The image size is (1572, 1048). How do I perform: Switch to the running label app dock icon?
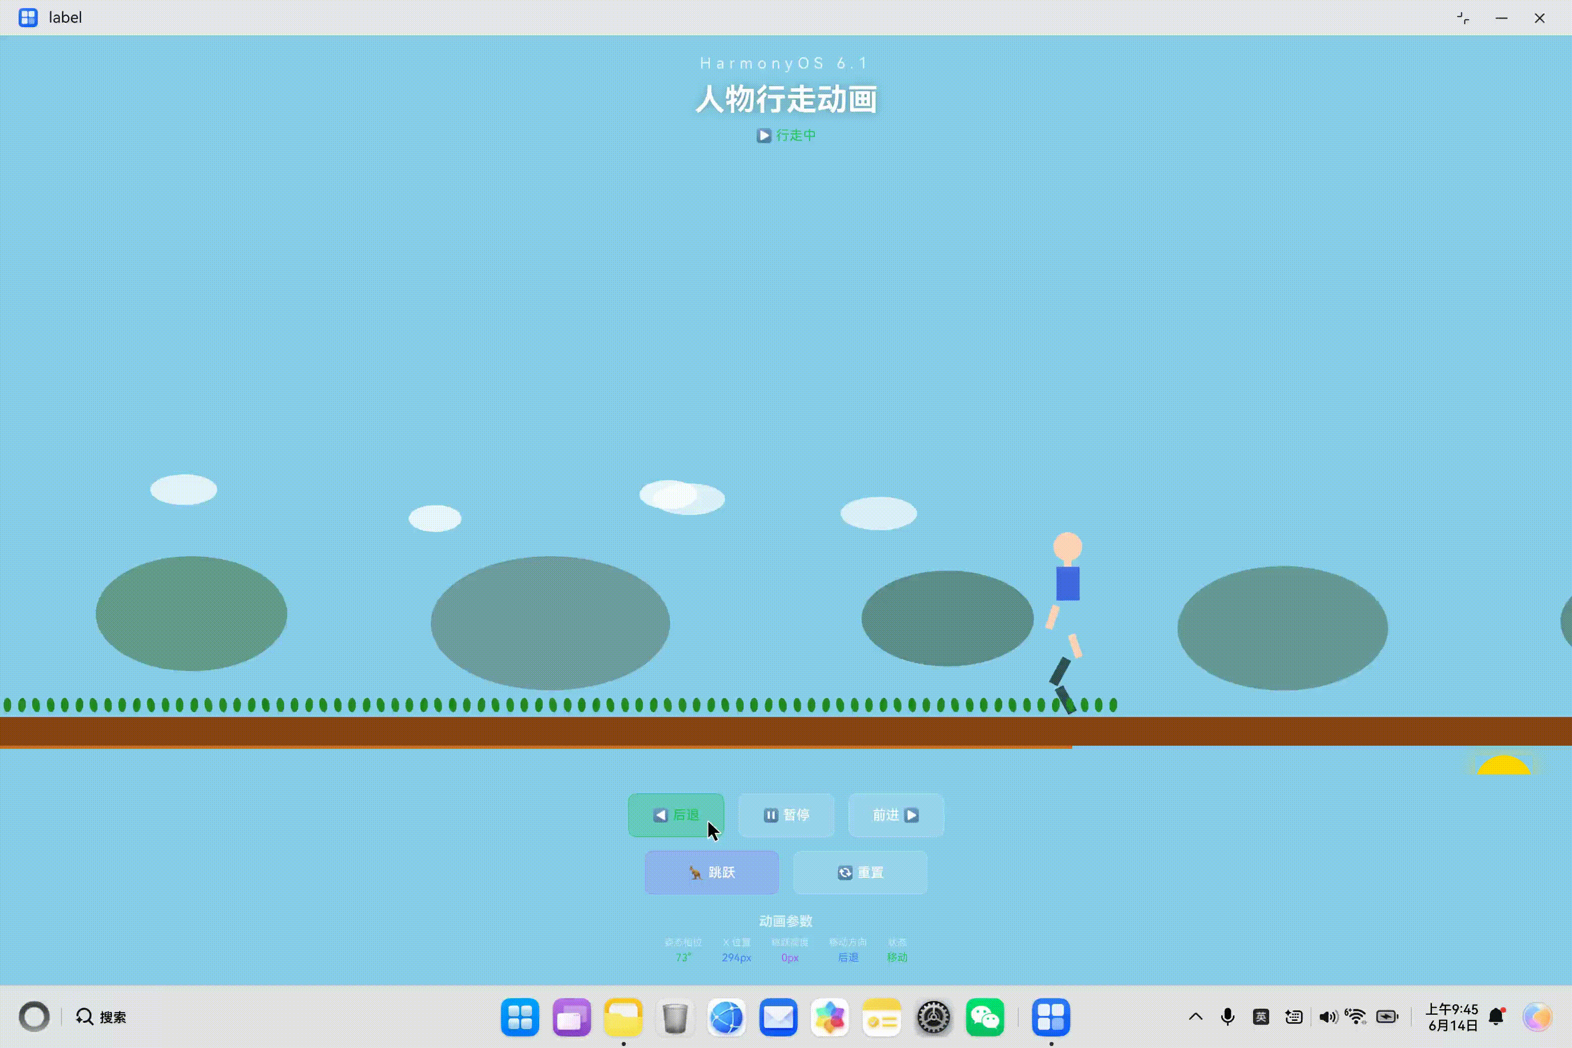click(1052, 1017)
